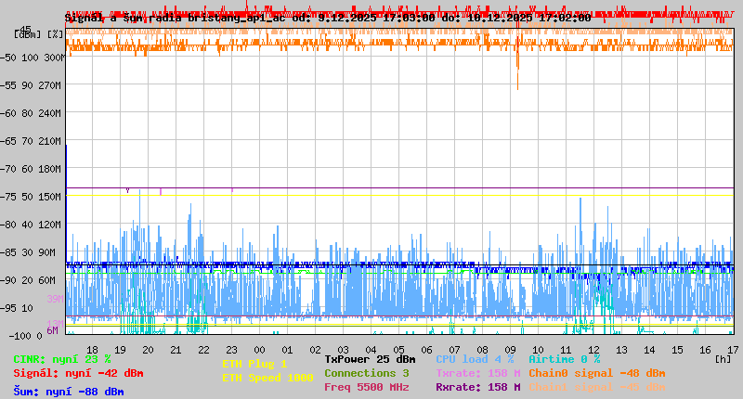This screenshot has height=399, width=743.
Task: Click the pink '39M' rate marker label
Action: pyautogui.click(x=55, y=299)
